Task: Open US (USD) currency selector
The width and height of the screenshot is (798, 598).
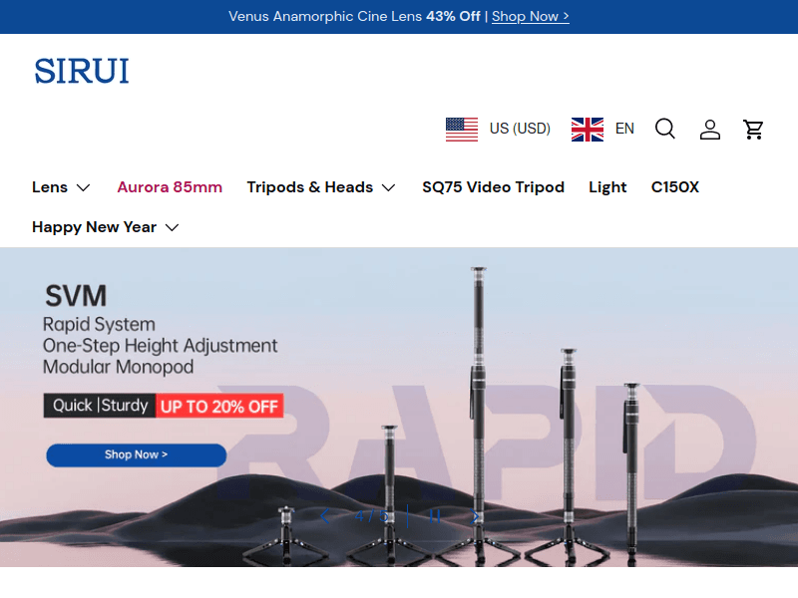Action: [520, 129]
